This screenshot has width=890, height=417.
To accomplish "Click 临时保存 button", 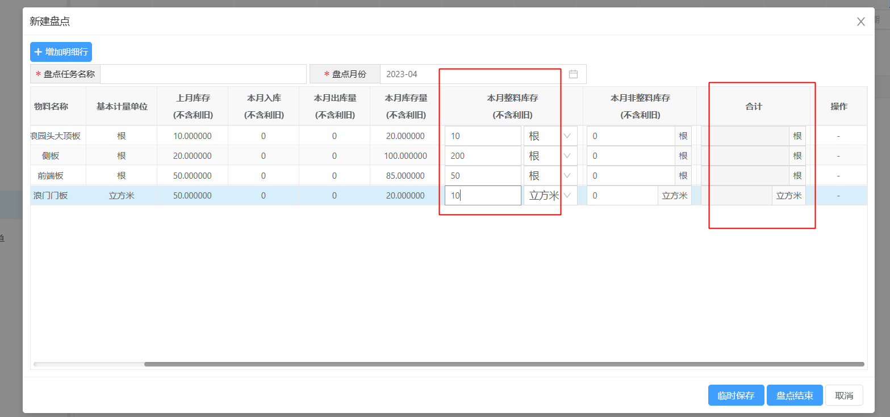I will click(x=736, y=395).
